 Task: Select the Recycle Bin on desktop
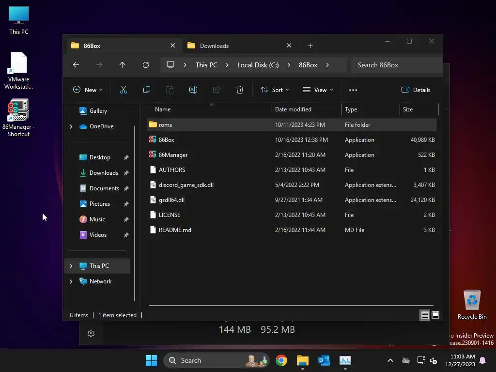(x=472, y=305)
